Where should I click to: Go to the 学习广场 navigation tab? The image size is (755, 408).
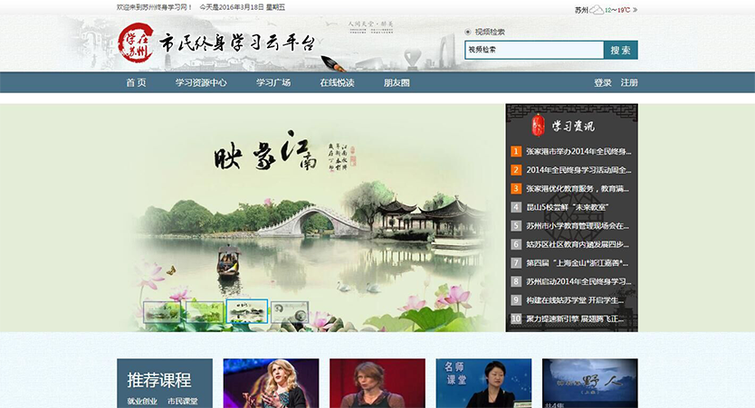[272, 83]
